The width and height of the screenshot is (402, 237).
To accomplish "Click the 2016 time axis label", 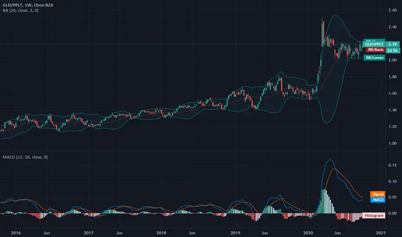I will pyautogui.click(x=16, y=233).
